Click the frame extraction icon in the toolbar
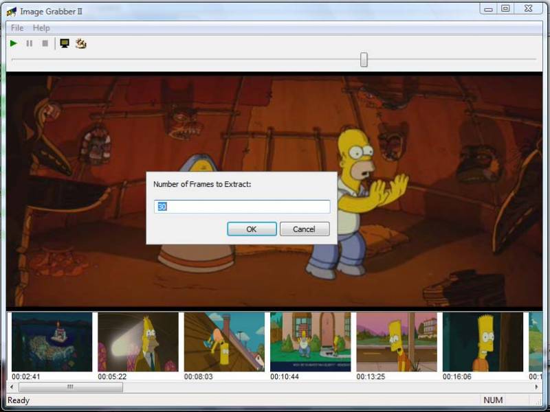Image resolution: width=550 pixels, height=412 pixels. [x=80, y=43]
